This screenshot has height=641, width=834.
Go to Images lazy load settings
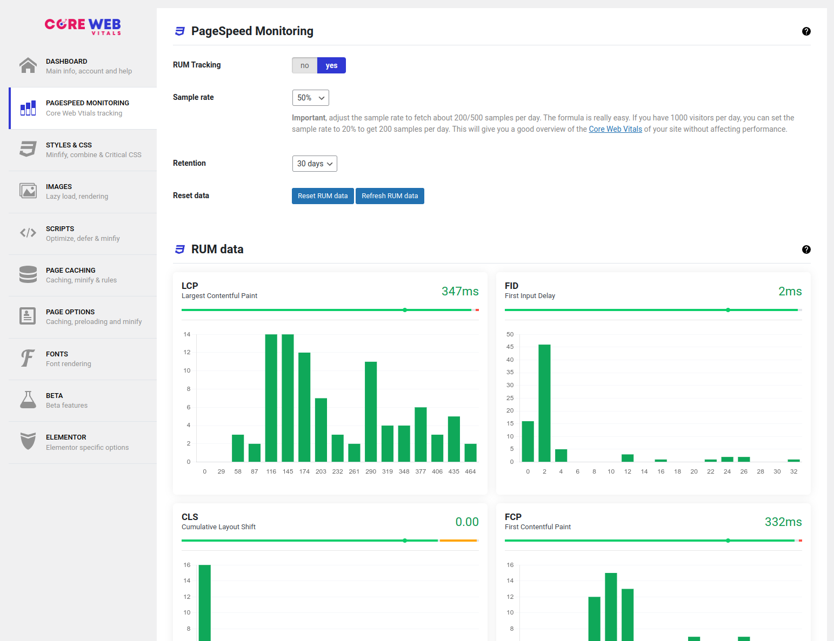[x=83, y=191]
